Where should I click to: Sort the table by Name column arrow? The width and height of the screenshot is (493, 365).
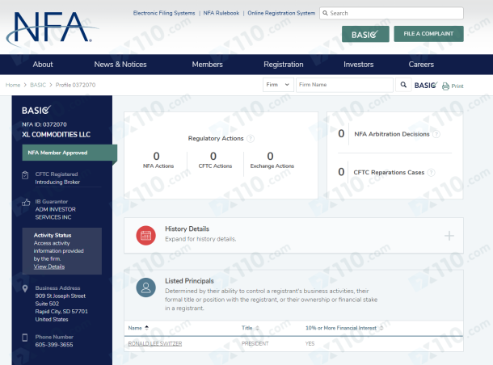[146, 328]
